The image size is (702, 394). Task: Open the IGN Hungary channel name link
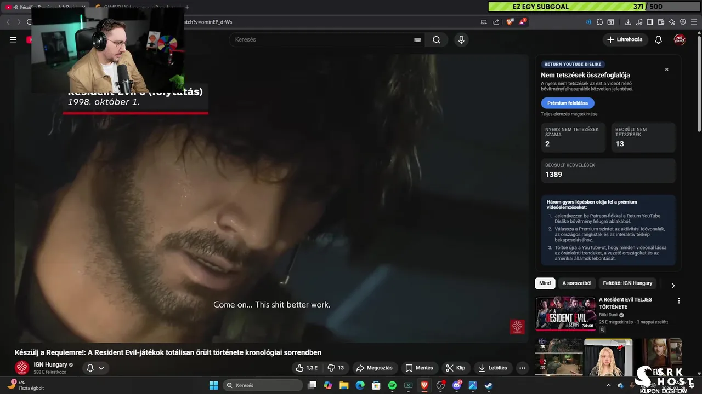(50, 364)
